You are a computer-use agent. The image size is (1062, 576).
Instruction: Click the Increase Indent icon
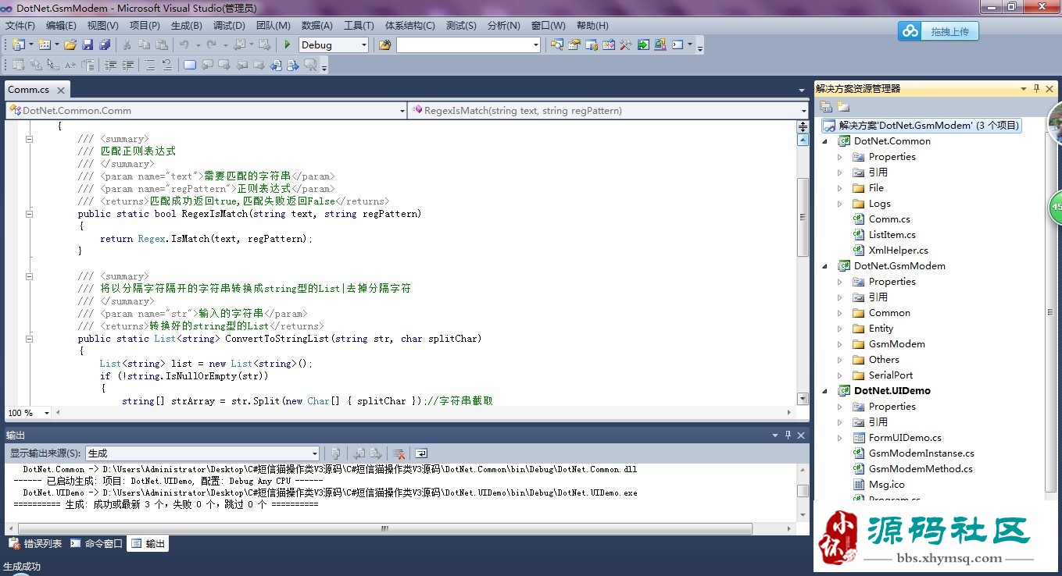coord(127,65)
